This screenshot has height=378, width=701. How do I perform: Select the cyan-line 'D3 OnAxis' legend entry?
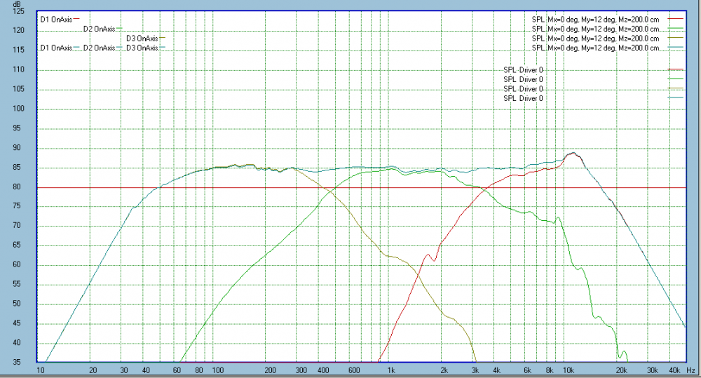(142, 48)
